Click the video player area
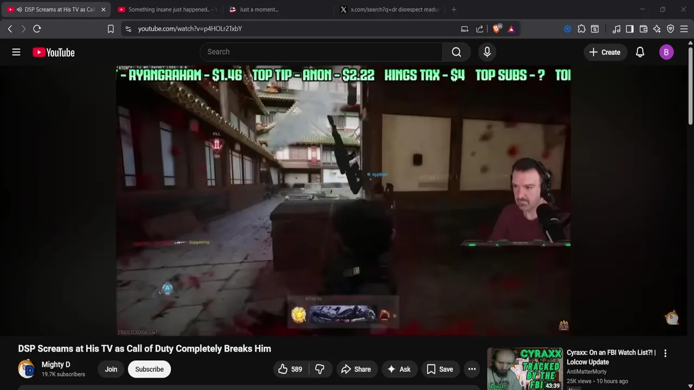694x390 pixels. (x=343, y=200)
